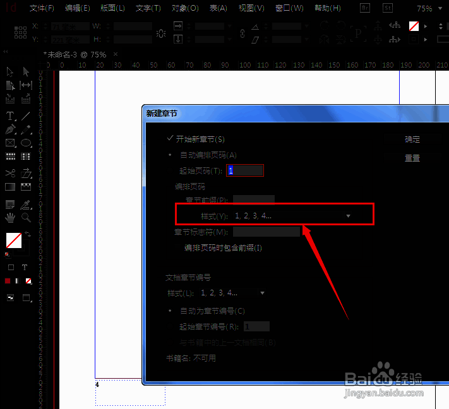Viewport: 449px width, 409px height.
Task: Collapse the tools panel double-arrow
Action: (x=5, y=52)
